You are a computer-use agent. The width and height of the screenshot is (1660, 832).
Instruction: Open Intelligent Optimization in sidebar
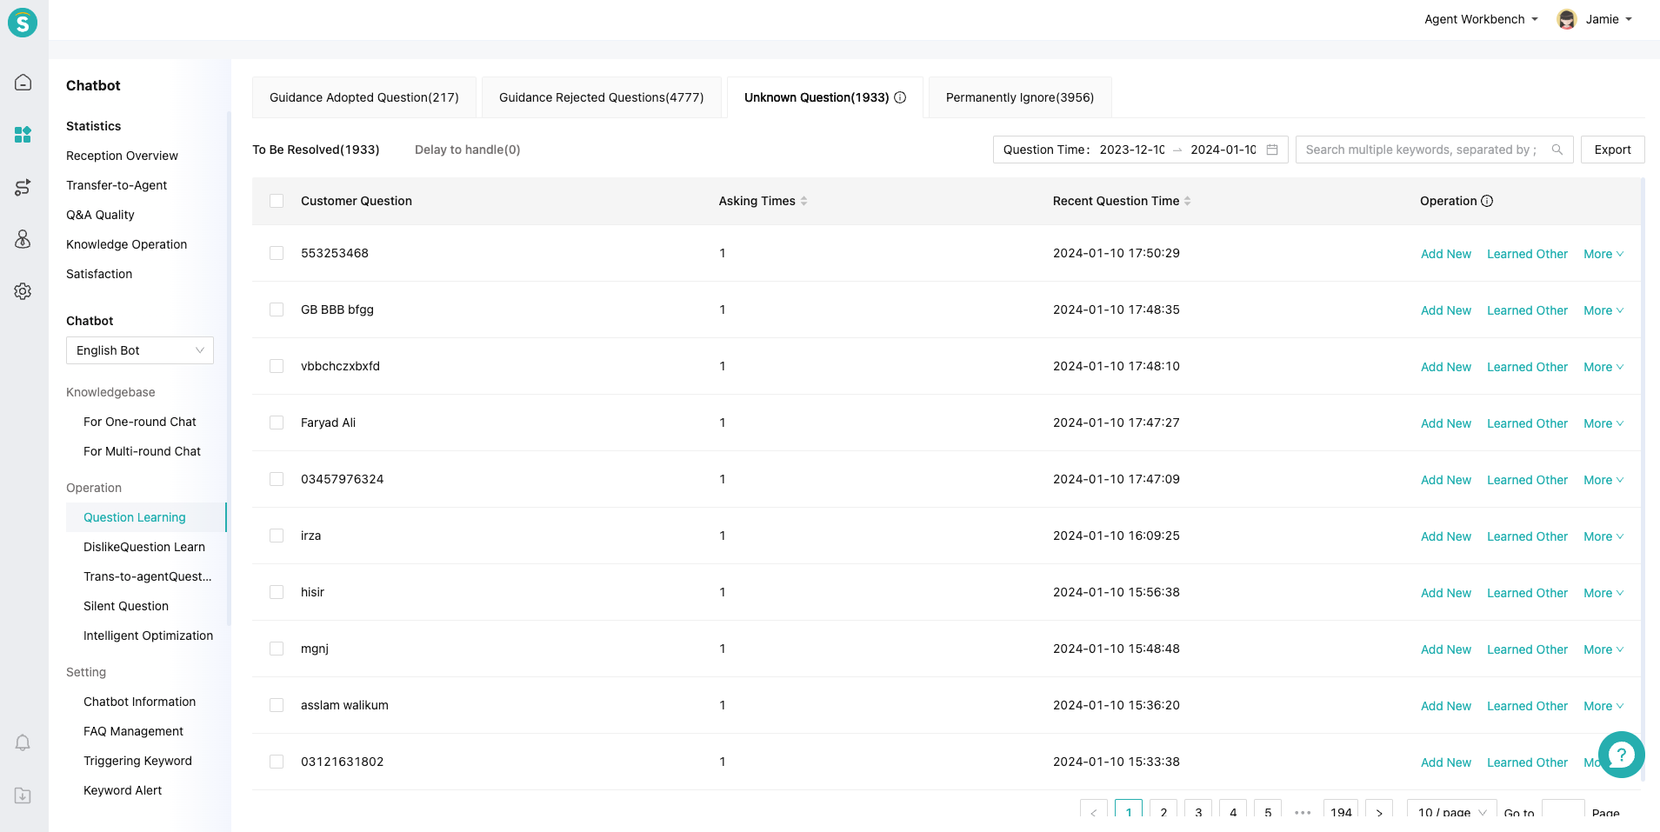[x=148, y=636]
